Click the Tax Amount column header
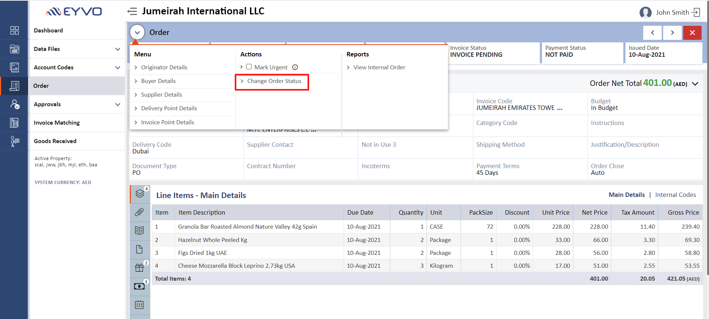 [x=638, y=212]
